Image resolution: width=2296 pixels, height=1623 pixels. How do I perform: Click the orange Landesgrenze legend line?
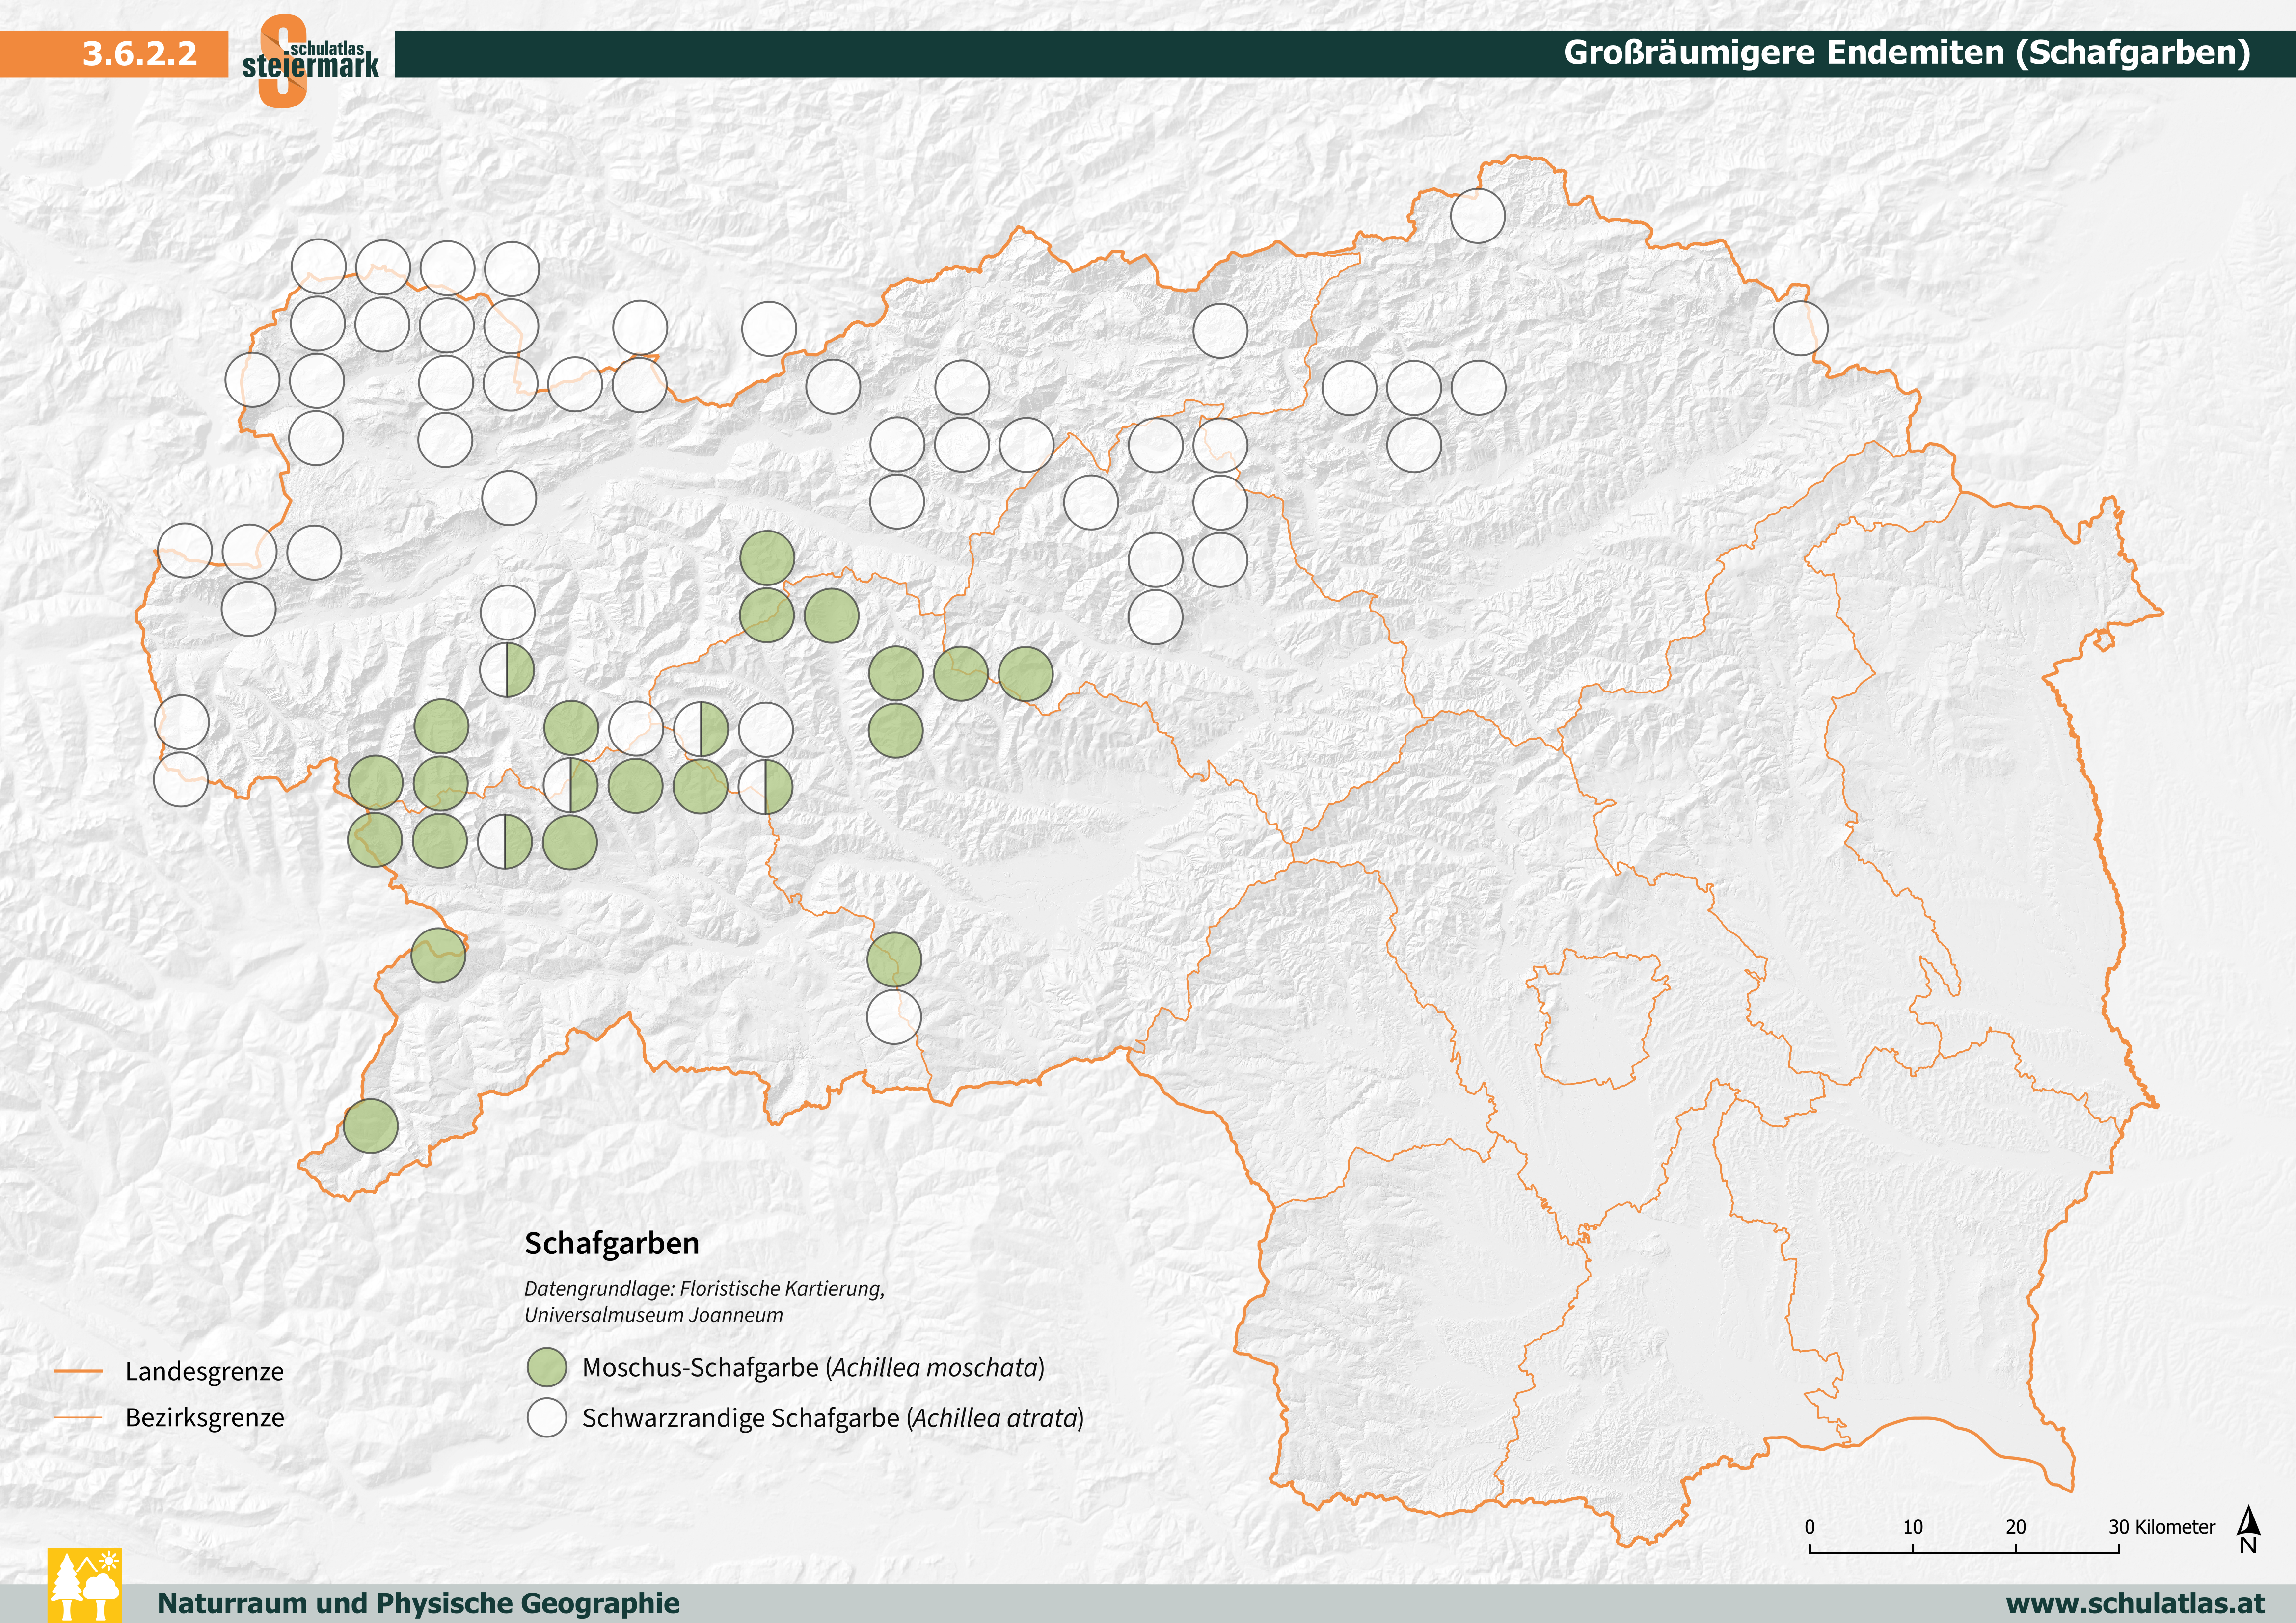click(78, 1371)
